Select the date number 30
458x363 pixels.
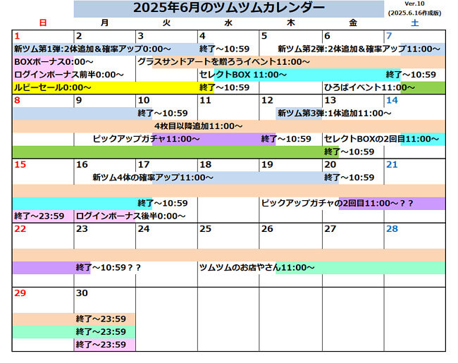[82, 293]
